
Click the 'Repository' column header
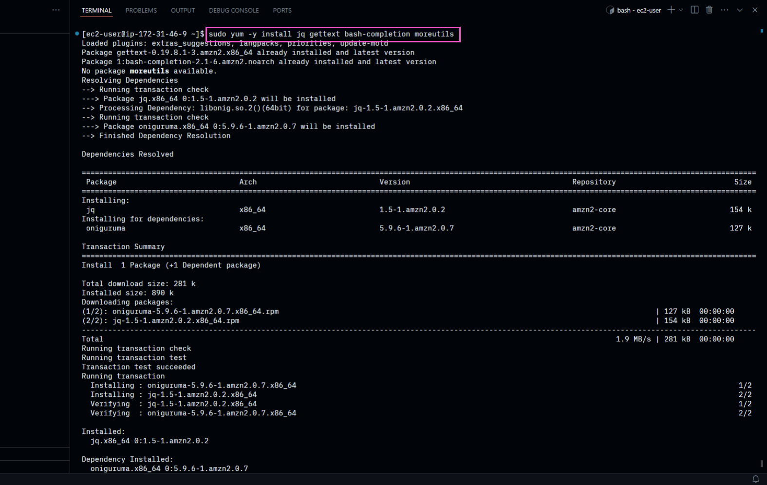coord(594,182)
